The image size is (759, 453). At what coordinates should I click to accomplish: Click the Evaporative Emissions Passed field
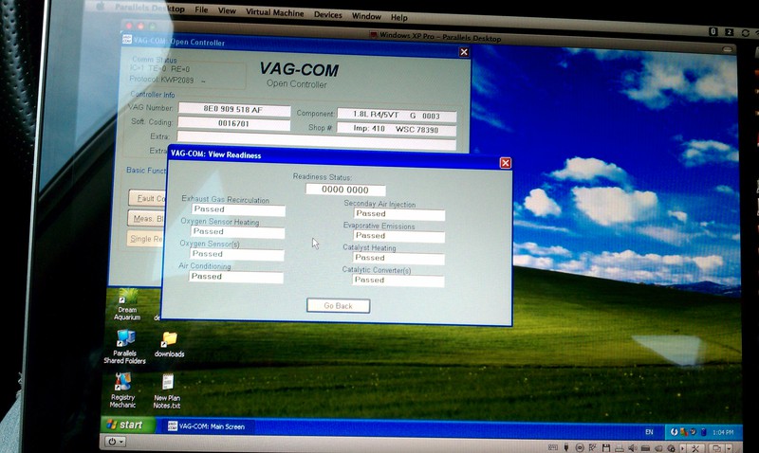pos(398,236)
